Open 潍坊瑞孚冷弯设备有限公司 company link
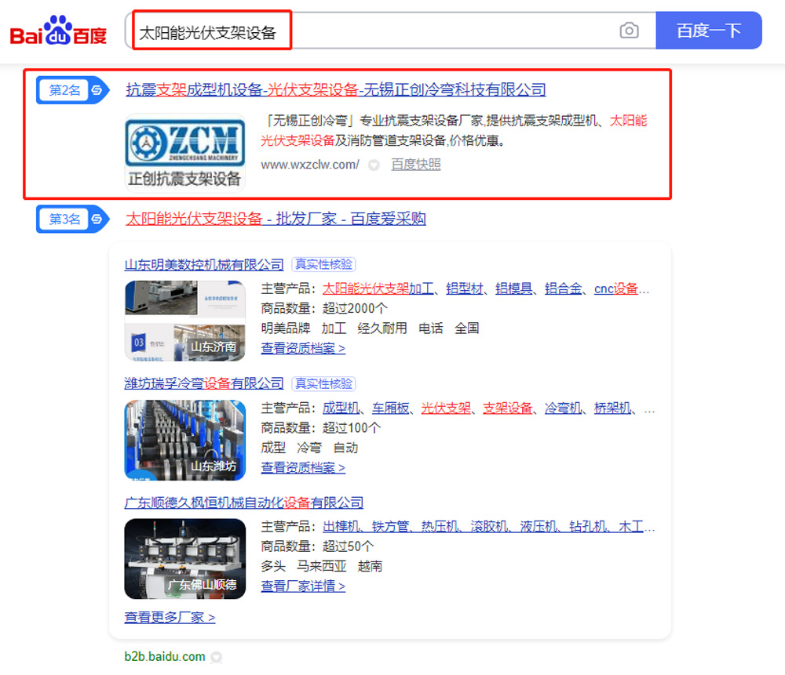The width and height of the screenshot is (785, 675). click(204, 383)
